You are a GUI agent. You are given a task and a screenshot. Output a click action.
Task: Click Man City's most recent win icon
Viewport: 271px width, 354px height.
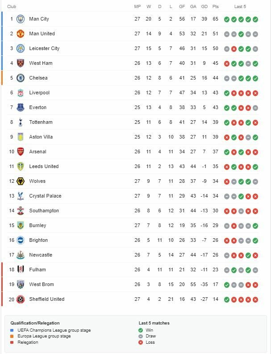point(255,19)
